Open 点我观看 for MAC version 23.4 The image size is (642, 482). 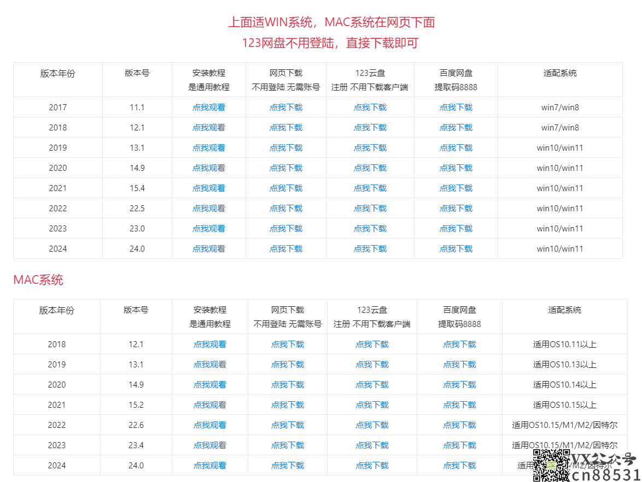(210, 445)
